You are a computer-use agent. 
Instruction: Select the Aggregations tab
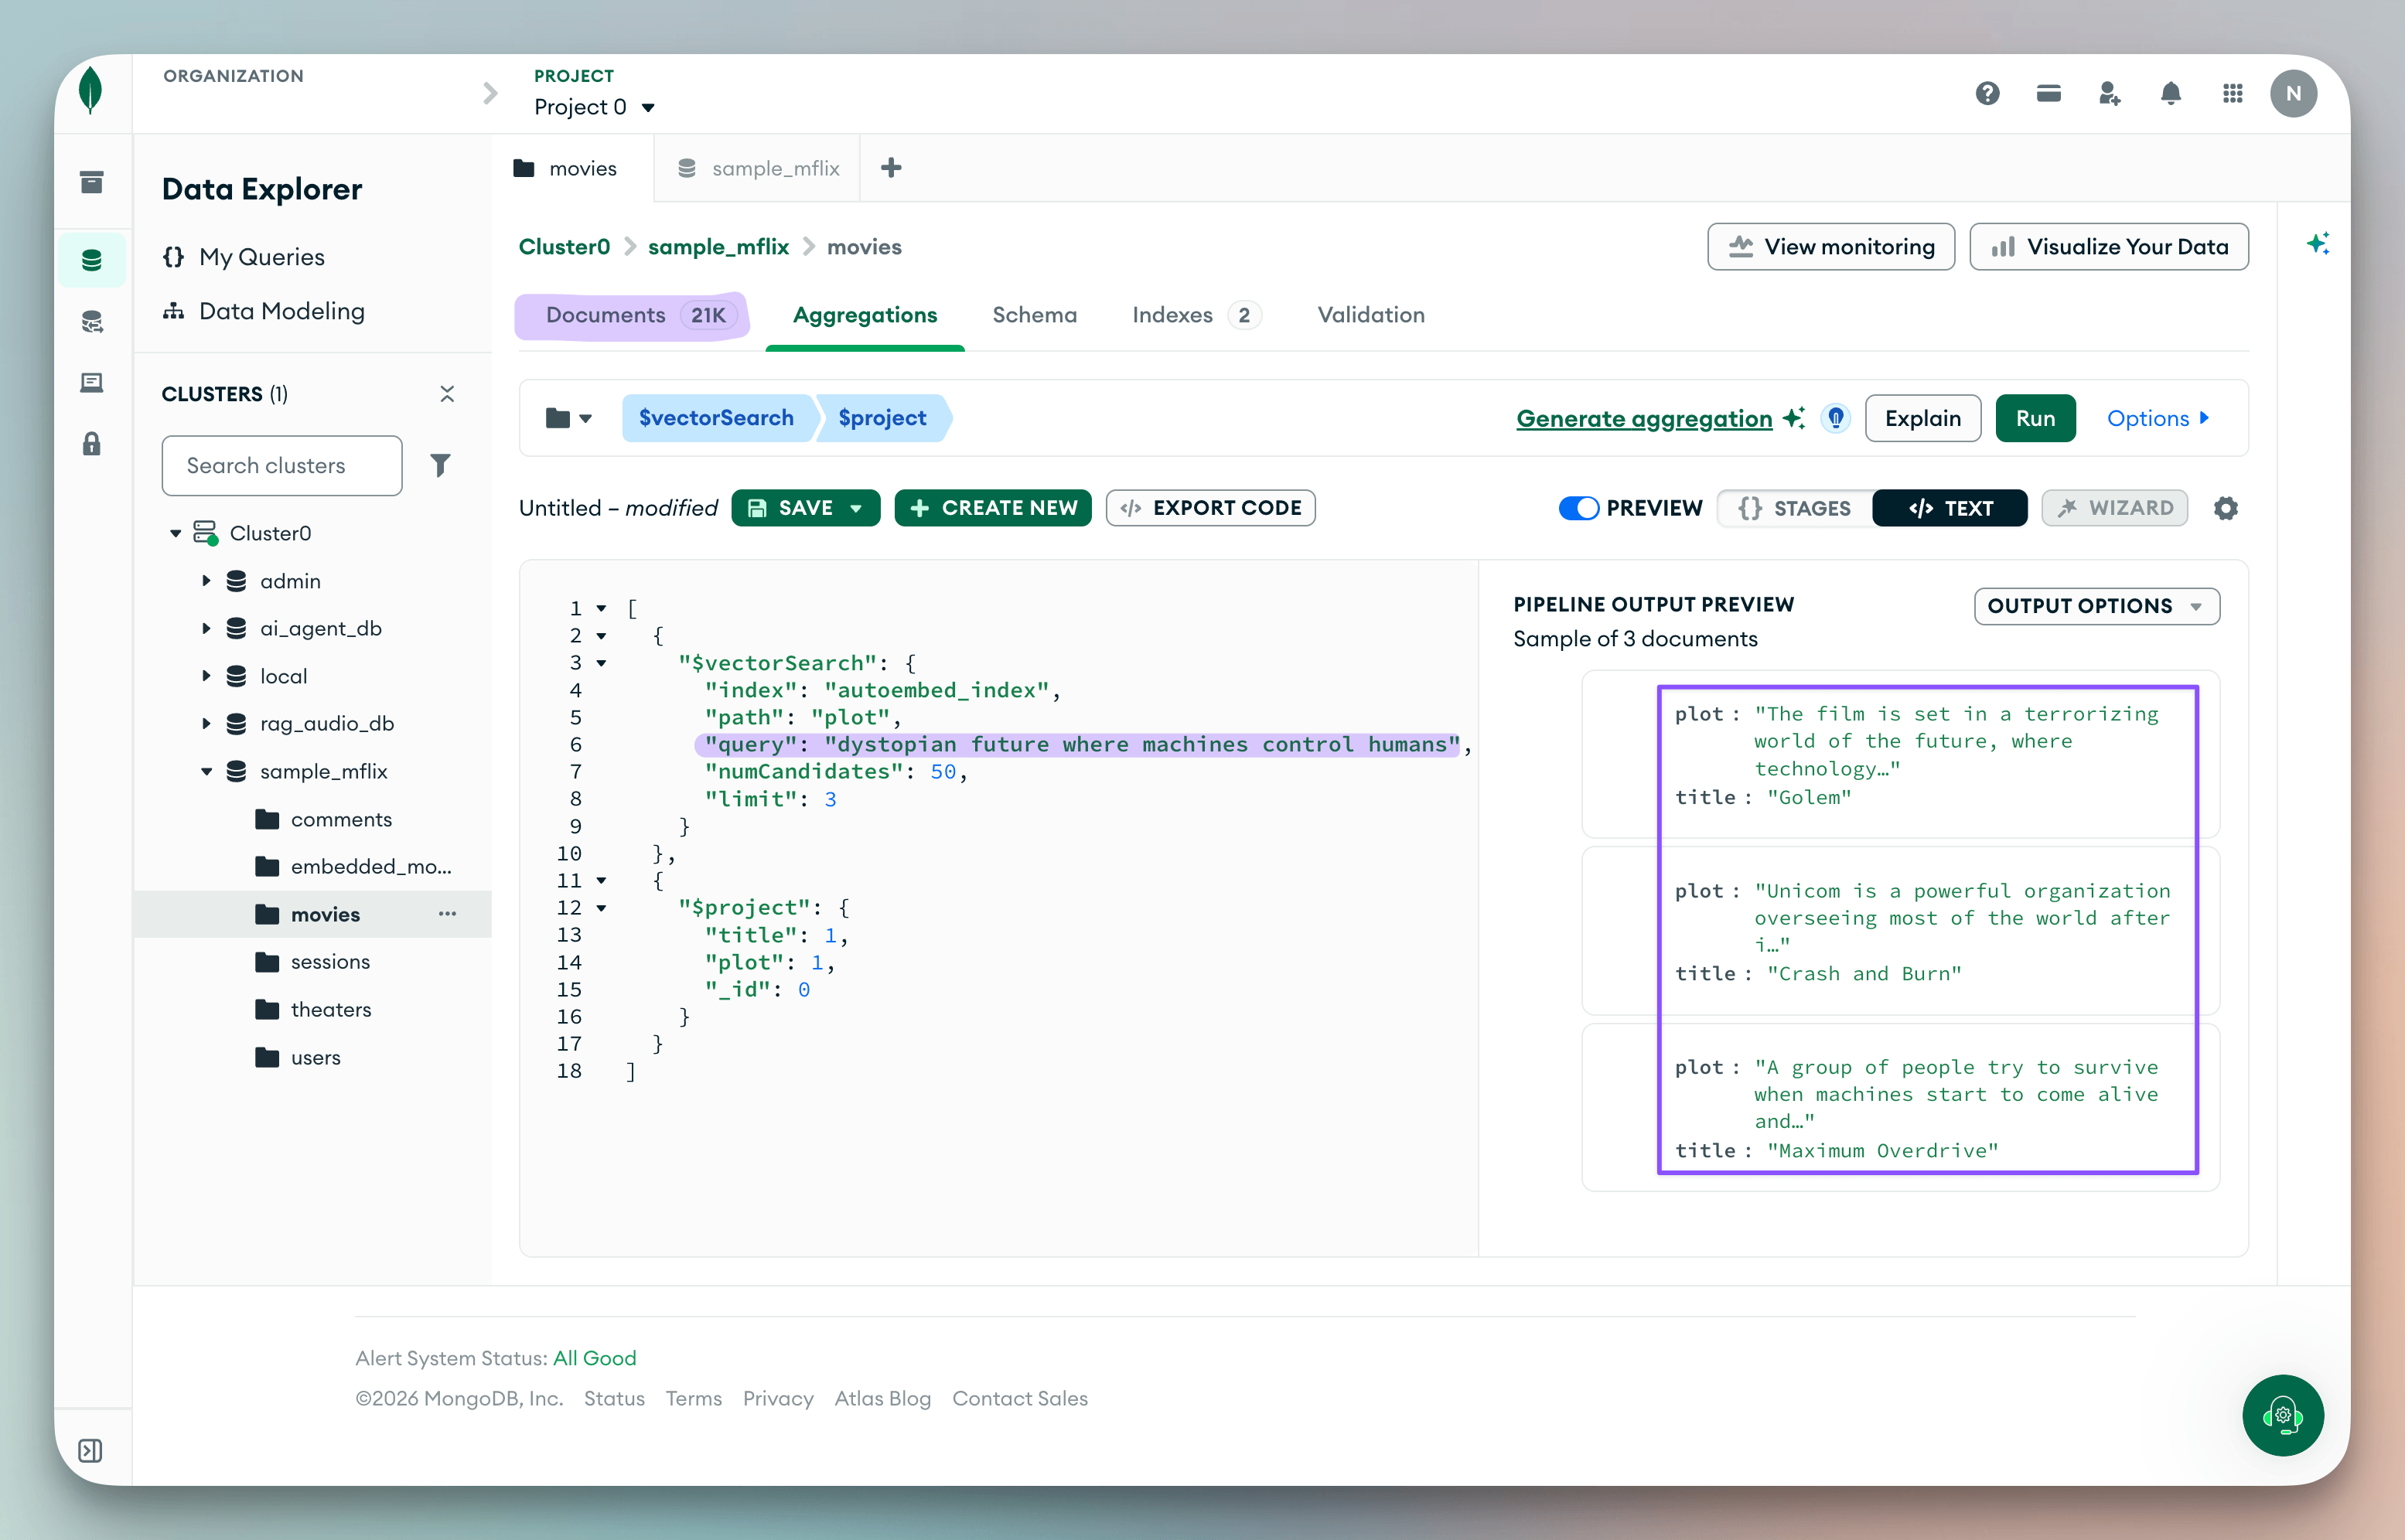coord(865,315)
